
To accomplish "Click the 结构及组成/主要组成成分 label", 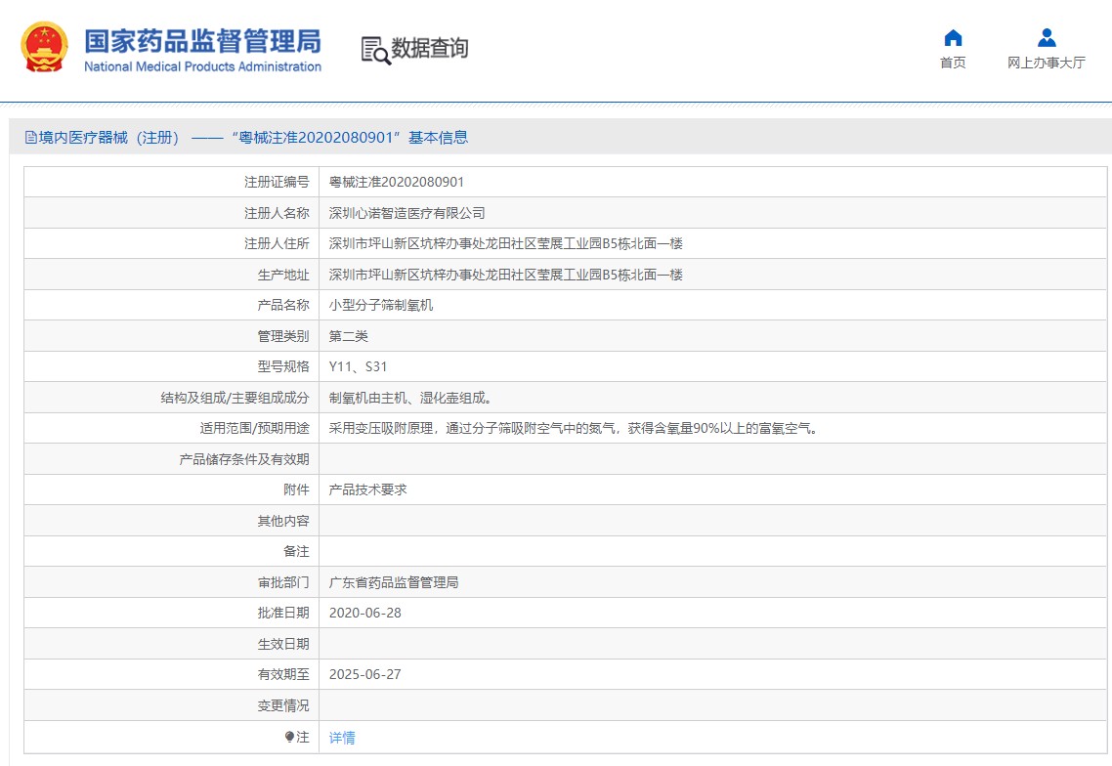I will [235, 398].
